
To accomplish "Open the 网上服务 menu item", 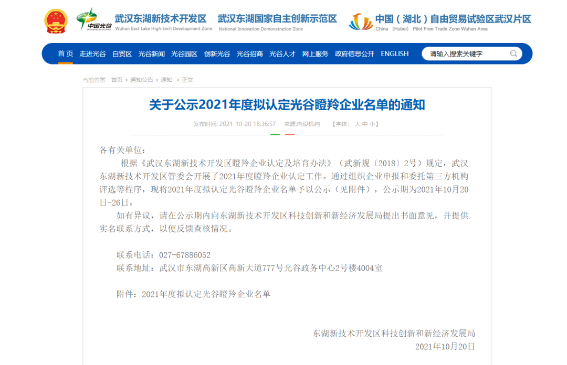I will [316, 54].
